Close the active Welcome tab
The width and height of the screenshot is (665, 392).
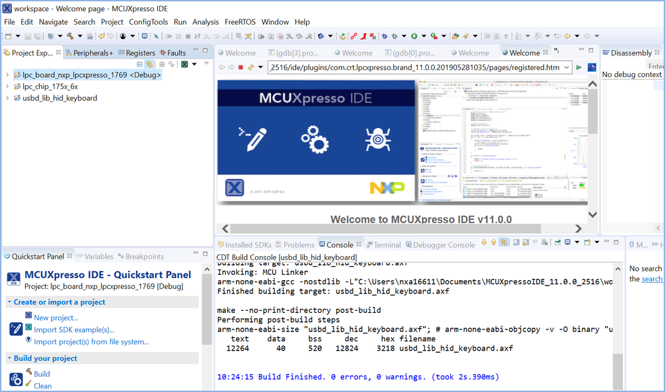pos(545,52)
